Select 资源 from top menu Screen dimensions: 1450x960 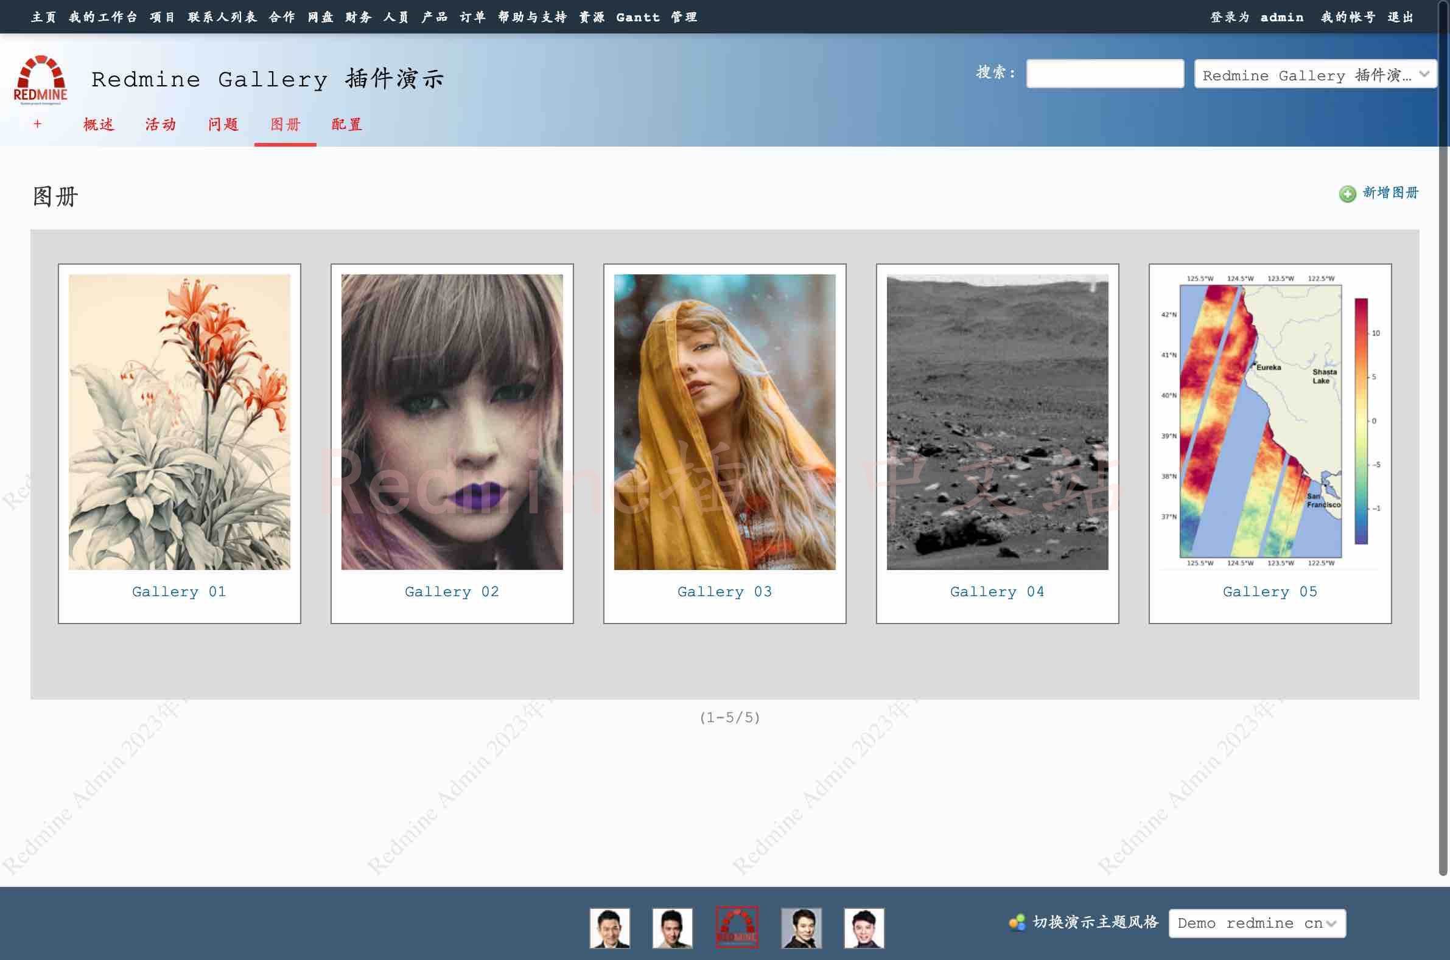pyautogui.click(x=592, y=17)
